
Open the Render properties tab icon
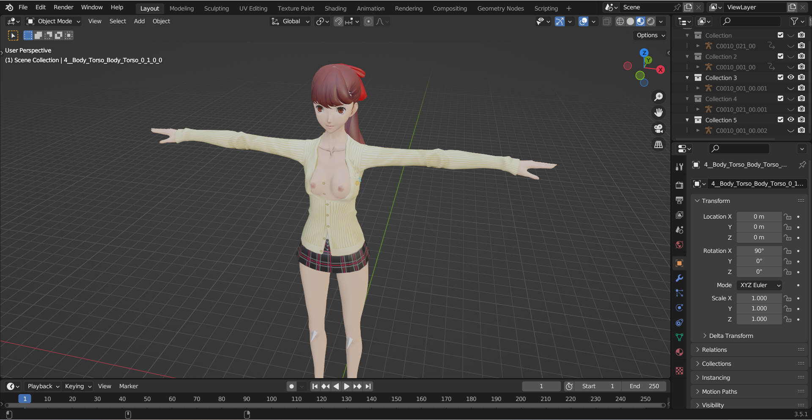pyautogui.click(x=680, y=185)
